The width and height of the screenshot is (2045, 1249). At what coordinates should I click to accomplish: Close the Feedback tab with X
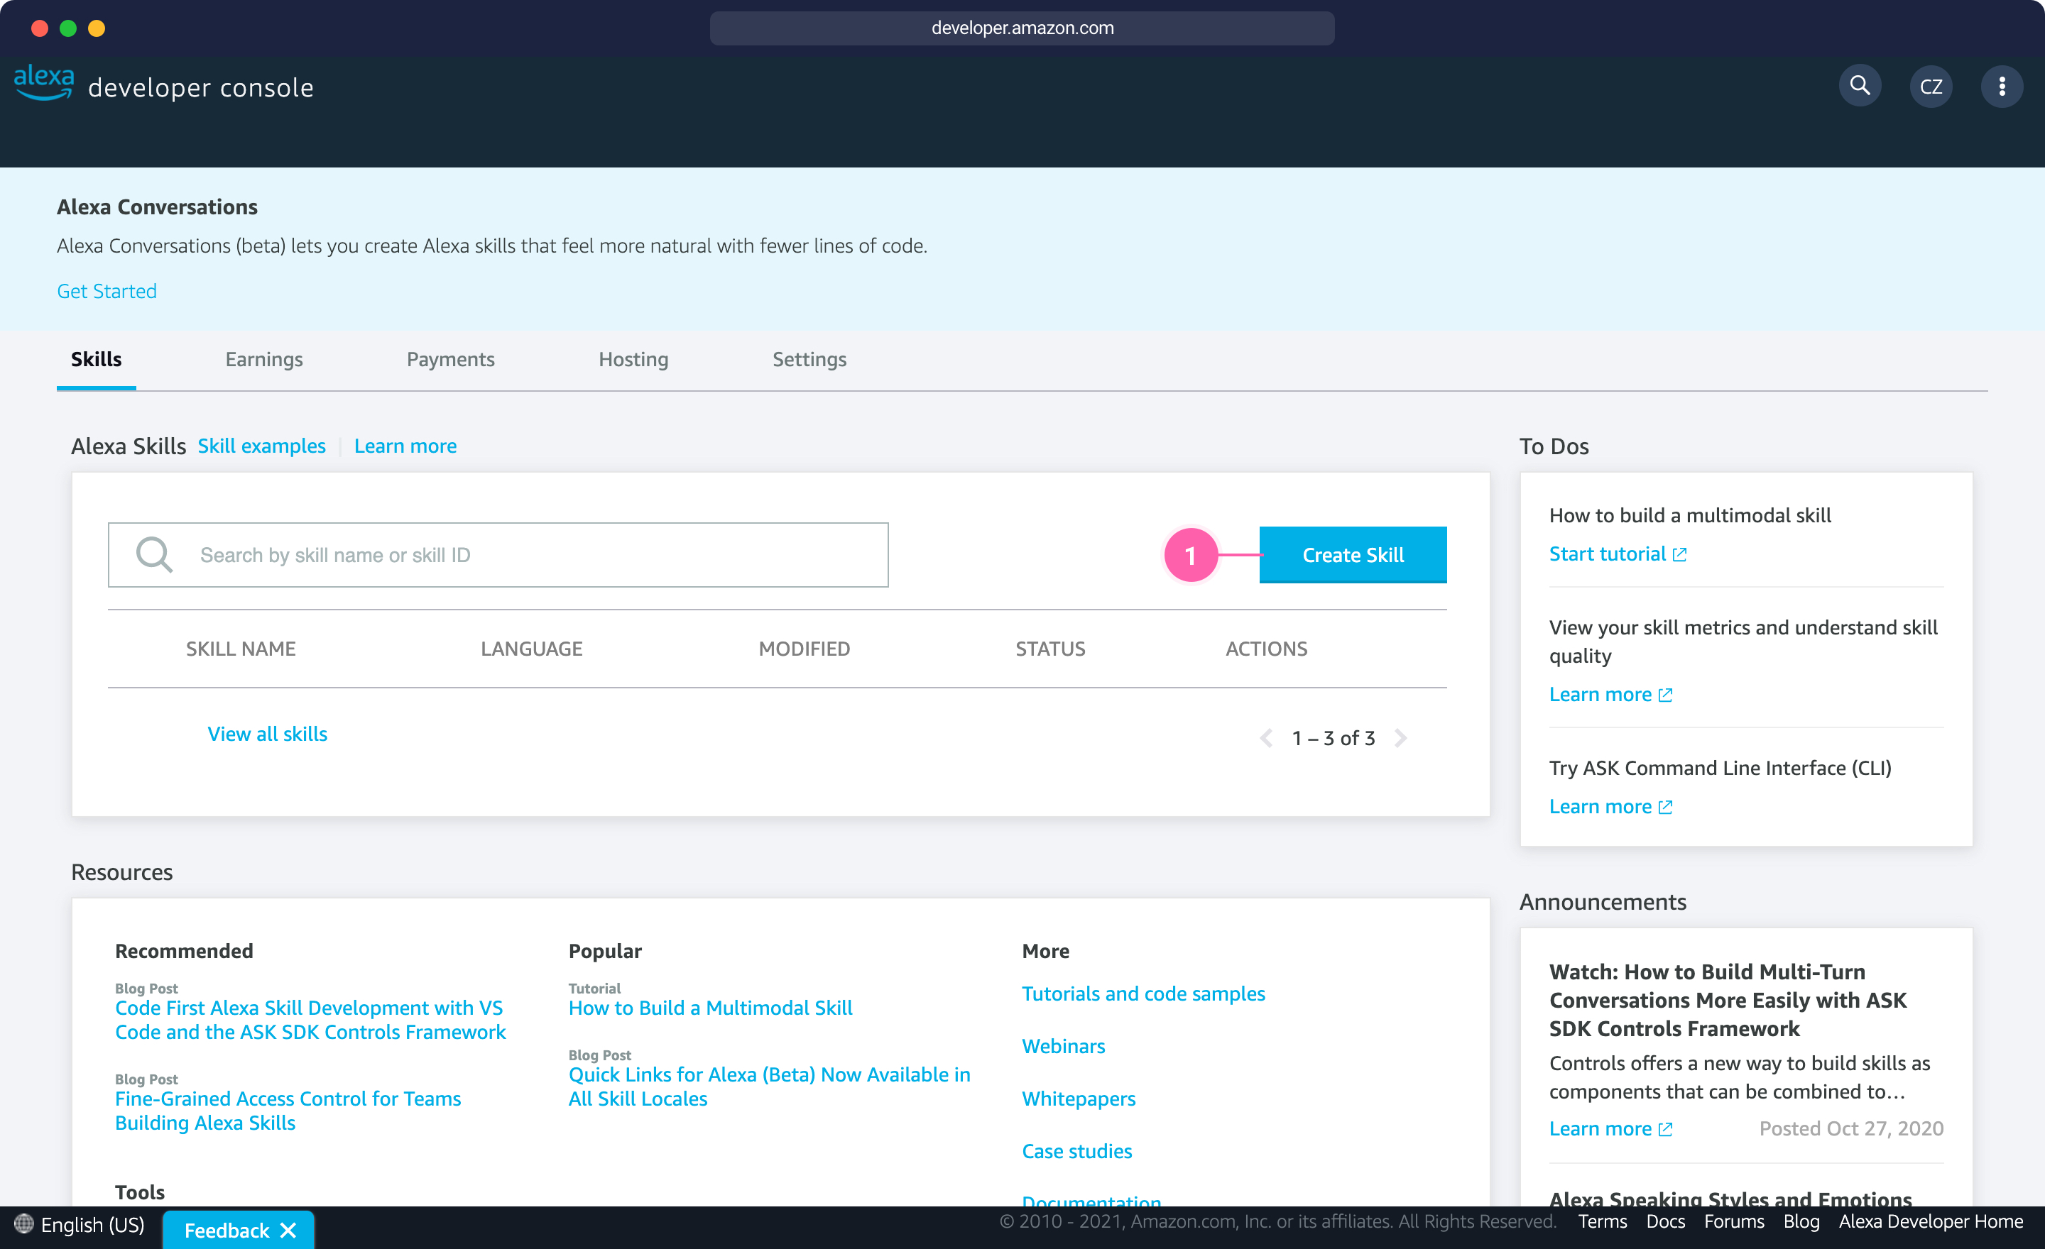click(288, 1230)
